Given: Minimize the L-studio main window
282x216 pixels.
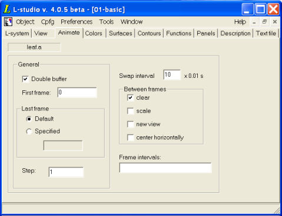Looking at the screenshot, I should [247, 9].
